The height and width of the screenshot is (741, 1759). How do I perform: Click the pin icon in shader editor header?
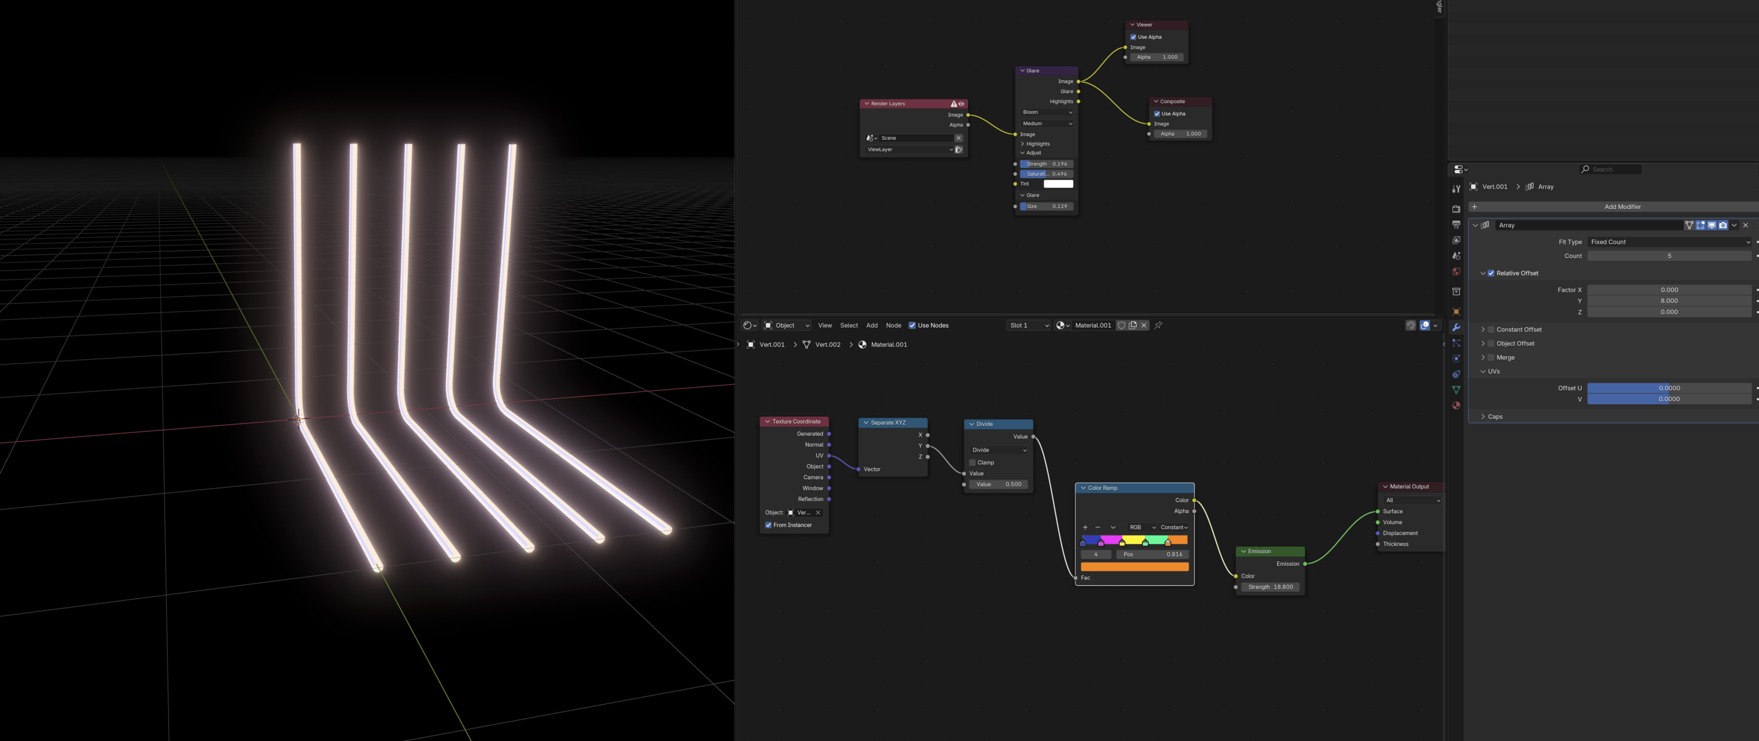coord(1158,325)
